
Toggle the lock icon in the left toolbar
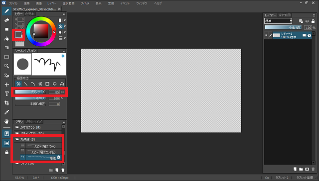click(x=6, y=152)
